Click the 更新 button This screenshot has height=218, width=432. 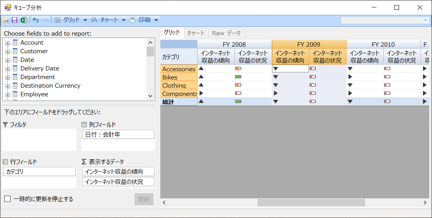144,199
